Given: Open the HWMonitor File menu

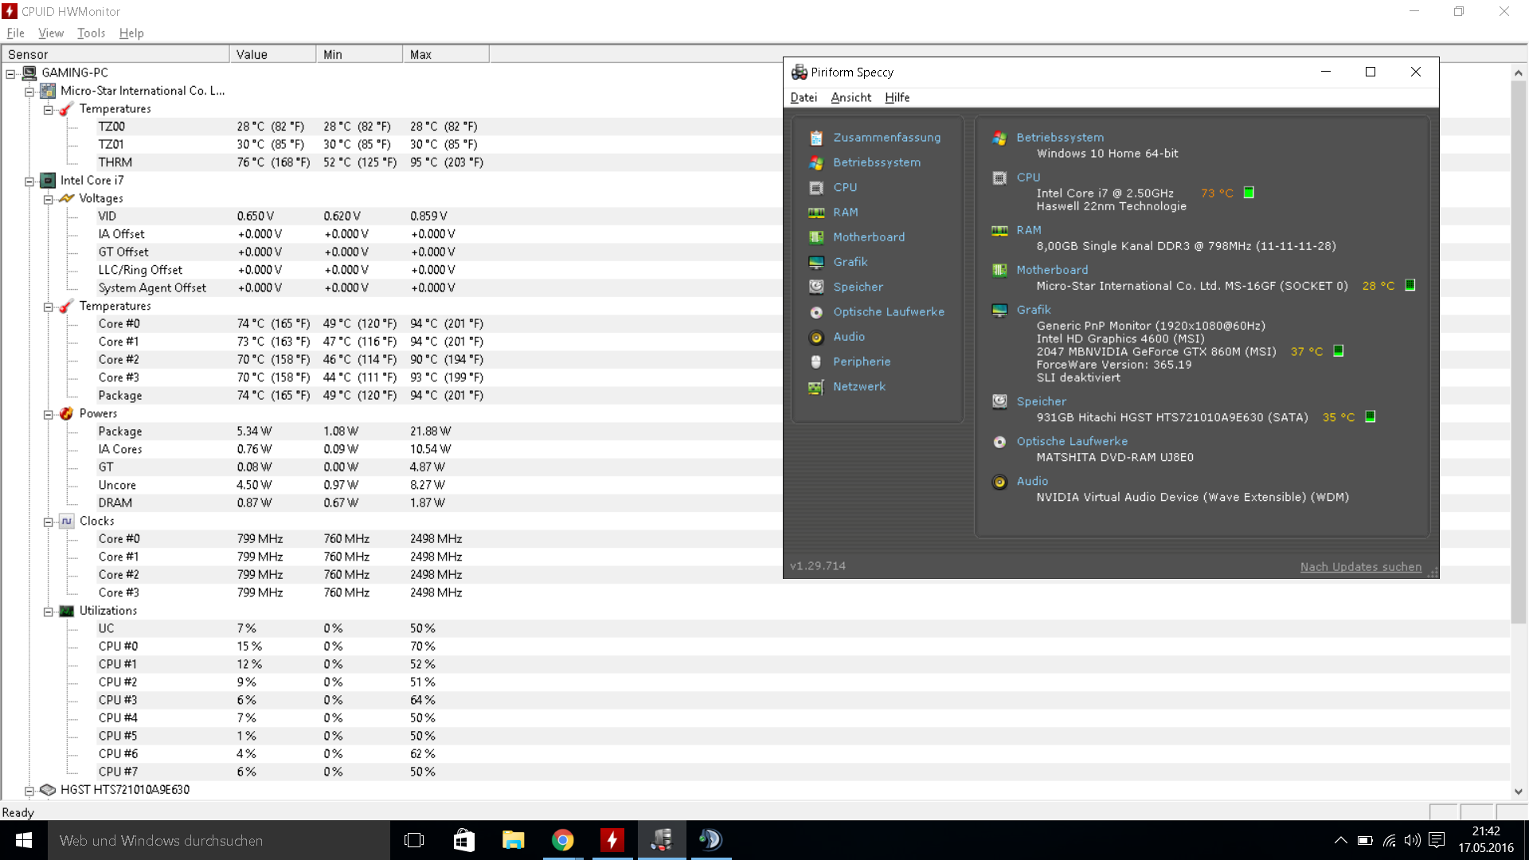Looking at the screenshot, I should (x=15, y=33).
